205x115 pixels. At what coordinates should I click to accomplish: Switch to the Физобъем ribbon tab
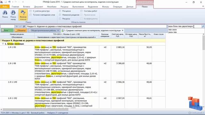pyautogui.click(x=52, y=7)
